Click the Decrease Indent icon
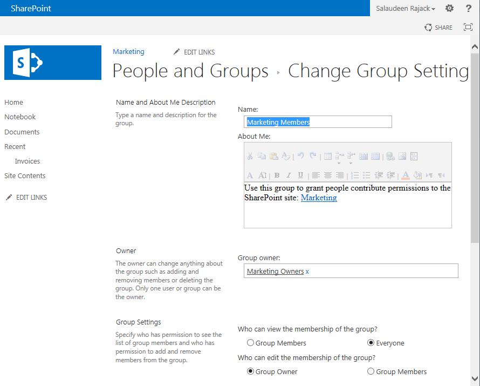 [x=379, y=175]
